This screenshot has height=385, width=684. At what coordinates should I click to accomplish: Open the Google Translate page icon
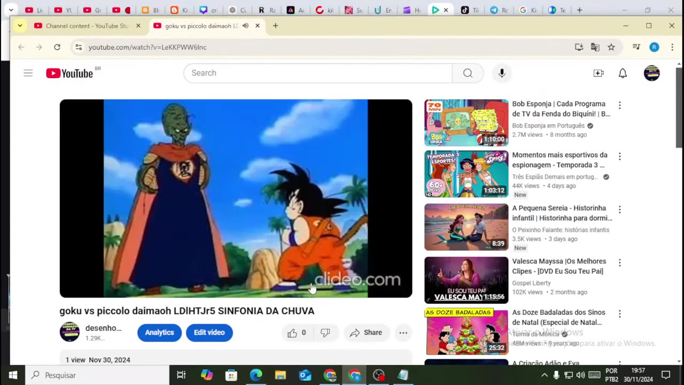pyautogui.click(x=595, y=47)
